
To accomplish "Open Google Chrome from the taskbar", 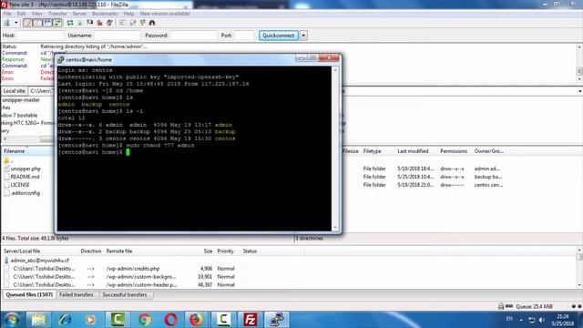I will click(x=144, y=320).
